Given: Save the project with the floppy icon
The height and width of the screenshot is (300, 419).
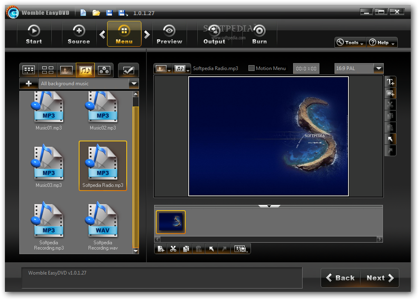Looking at the screenshot, I should tap(109, 13).
